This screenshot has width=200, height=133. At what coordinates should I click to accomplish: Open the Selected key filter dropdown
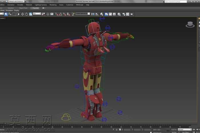[185, 130]
